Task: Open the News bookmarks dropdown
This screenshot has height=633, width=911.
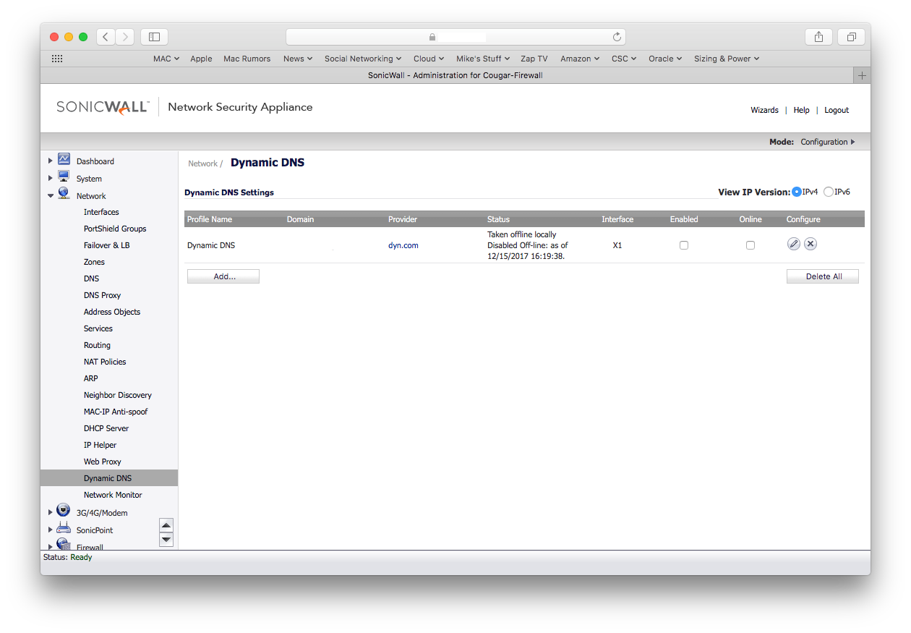Action: (x=298, y=59)
